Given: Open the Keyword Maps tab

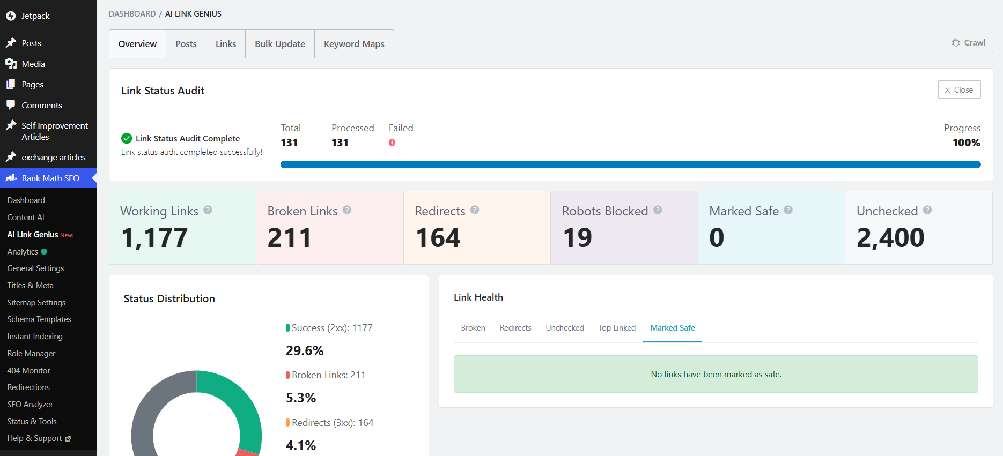Looking at the screenshot, I should coord(354,44).
